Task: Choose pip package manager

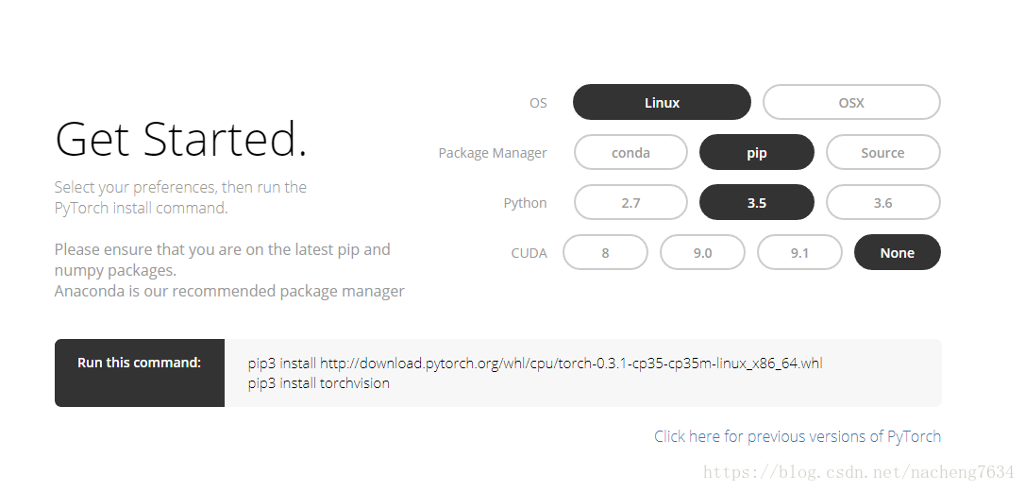Action: coord(756,152)
